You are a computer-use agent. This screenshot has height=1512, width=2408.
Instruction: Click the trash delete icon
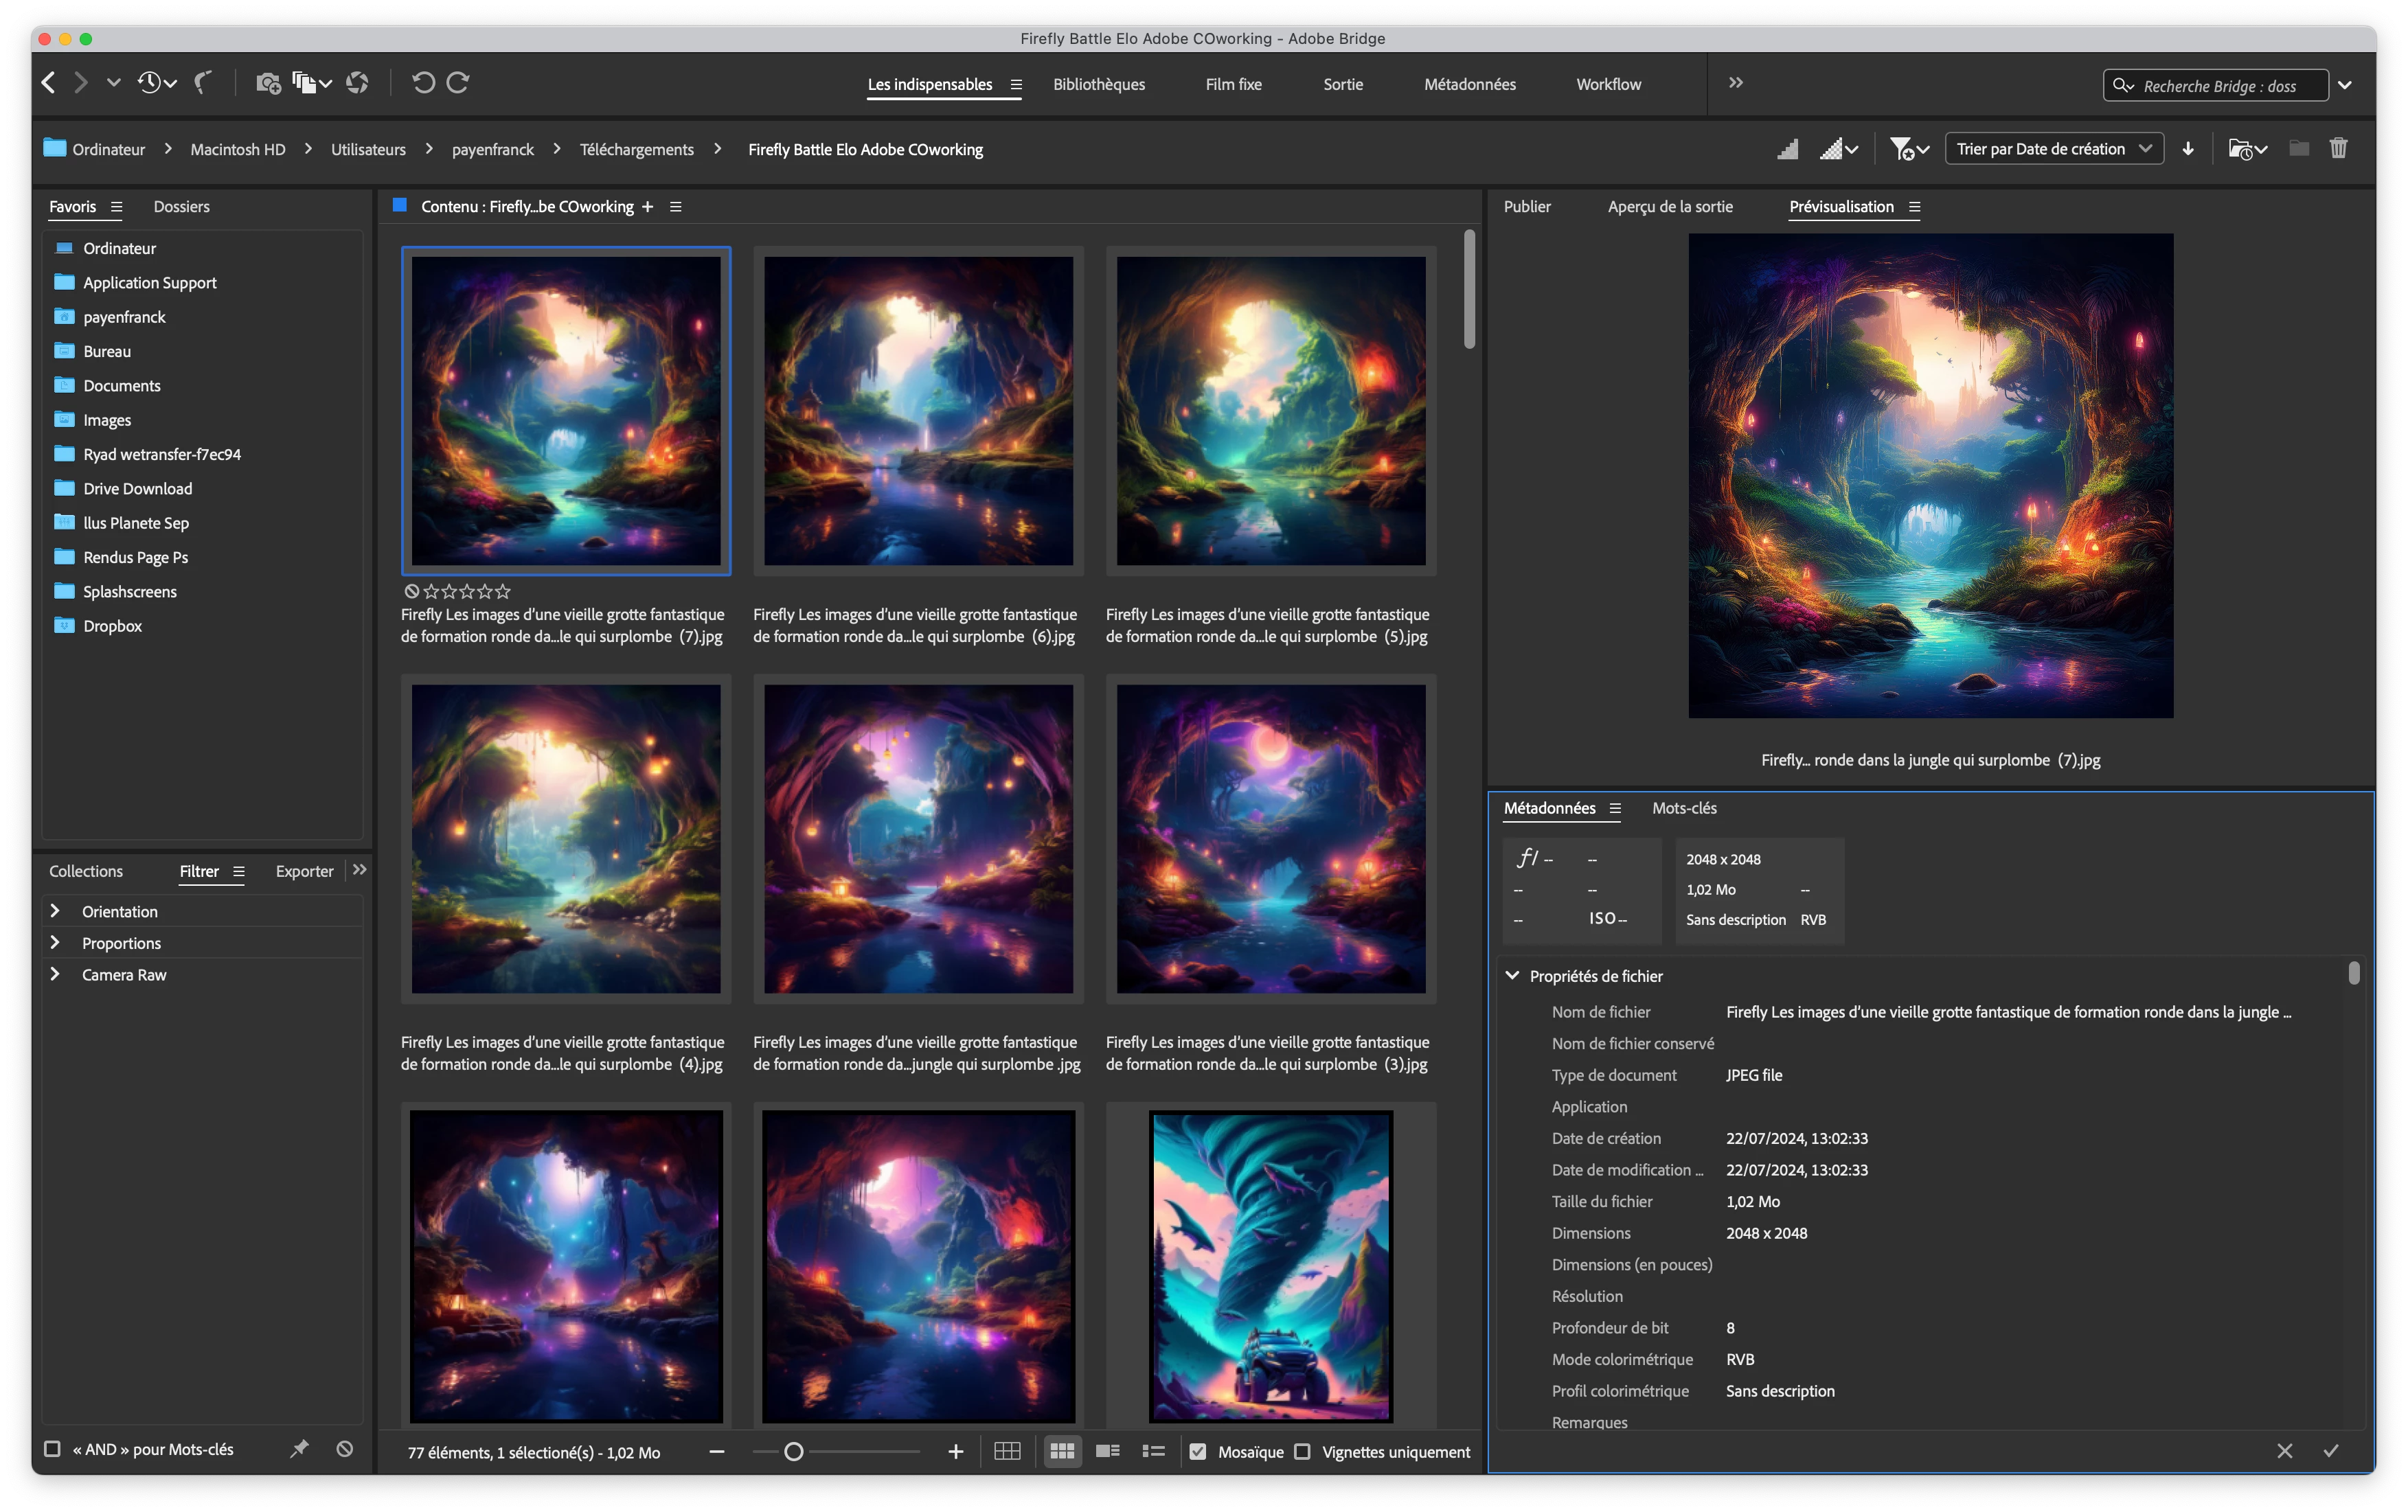click(x=2338, y=149)
